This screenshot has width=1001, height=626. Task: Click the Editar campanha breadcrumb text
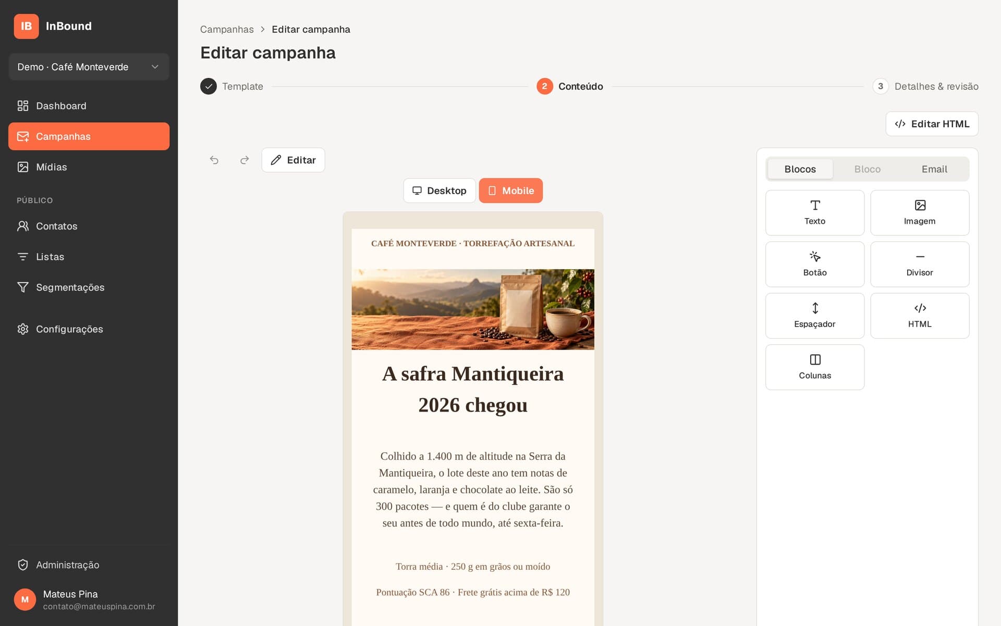coord(311,29)
